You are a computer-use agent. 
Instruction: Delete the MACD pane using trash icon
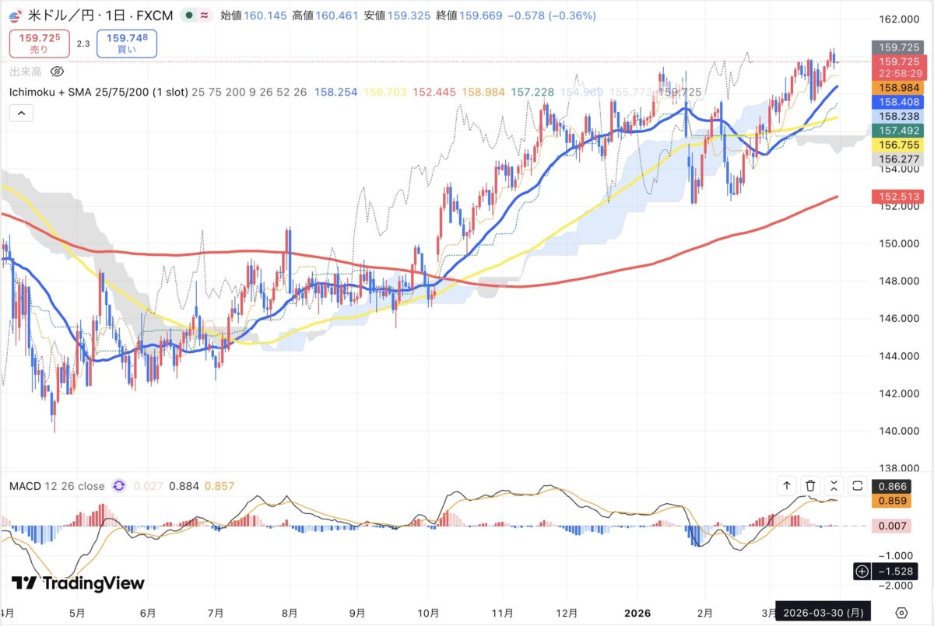click(x=810, y=486)
